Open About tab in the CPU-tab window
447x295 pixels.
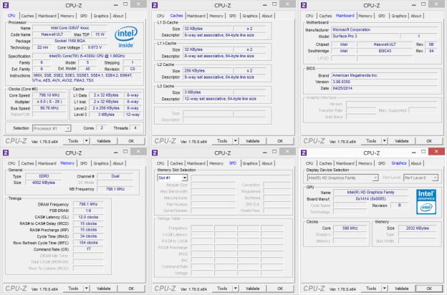point(118,16)
